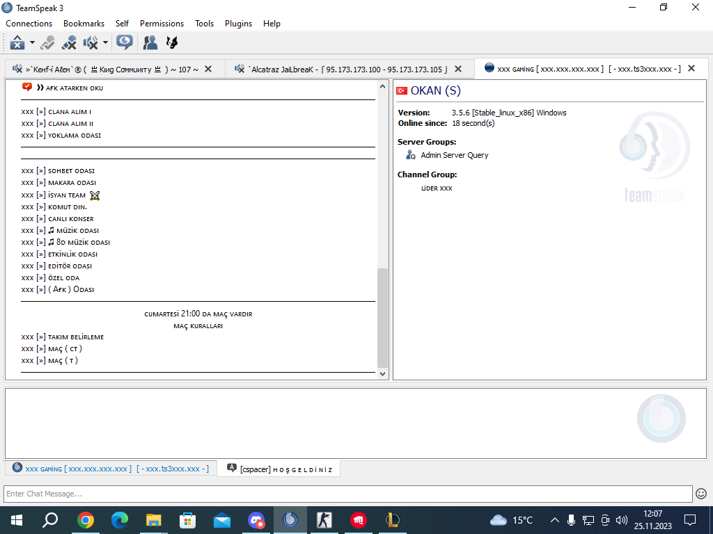Image resolution: width=713 pixels, height=534 pixels.
Task: Open the Plugins menu
Action: pyautogui.click(x=238, y=24)
